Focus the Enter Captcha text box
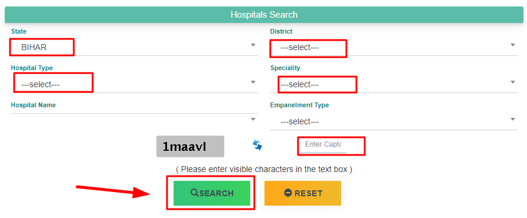This screenshot has width=527, height=218. 323,145
